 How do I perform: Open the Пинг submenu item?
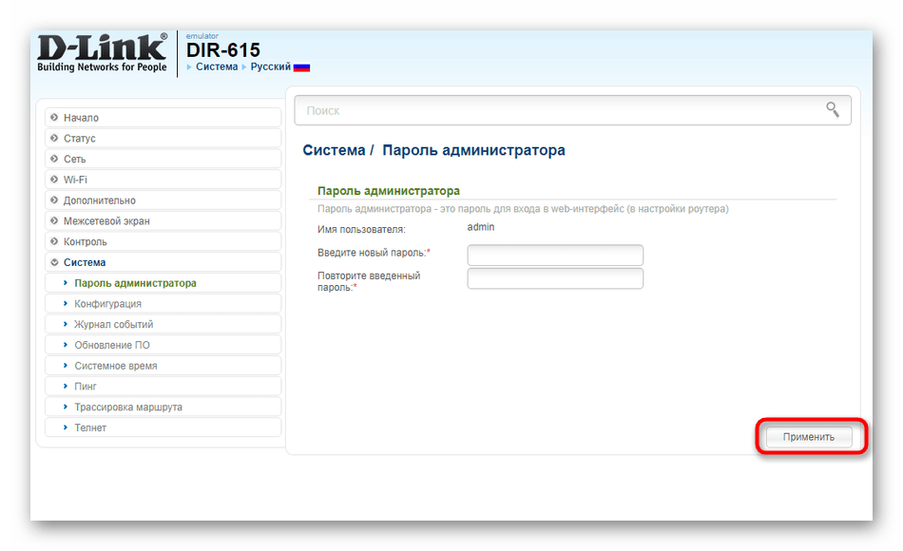pos(163,387)
